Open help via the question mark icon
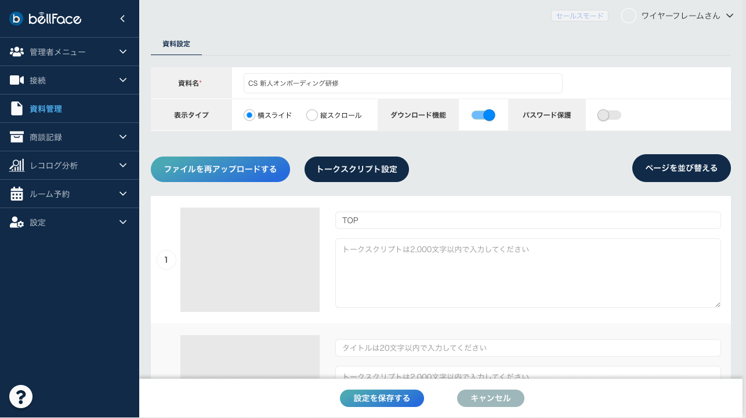This screenshot has height=418, width=746. click(x=21, y=397)
